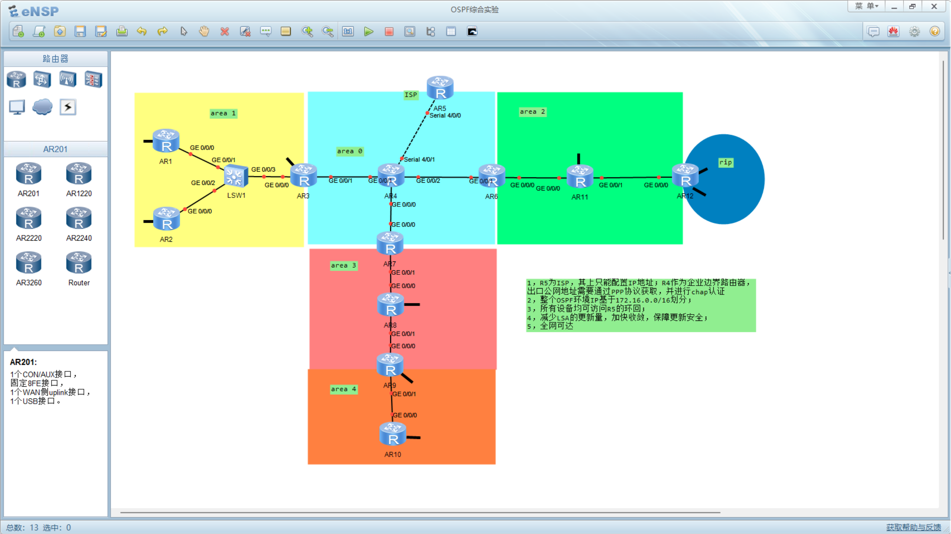
Task: Select AR2220 router model
Action: point(29,219)
